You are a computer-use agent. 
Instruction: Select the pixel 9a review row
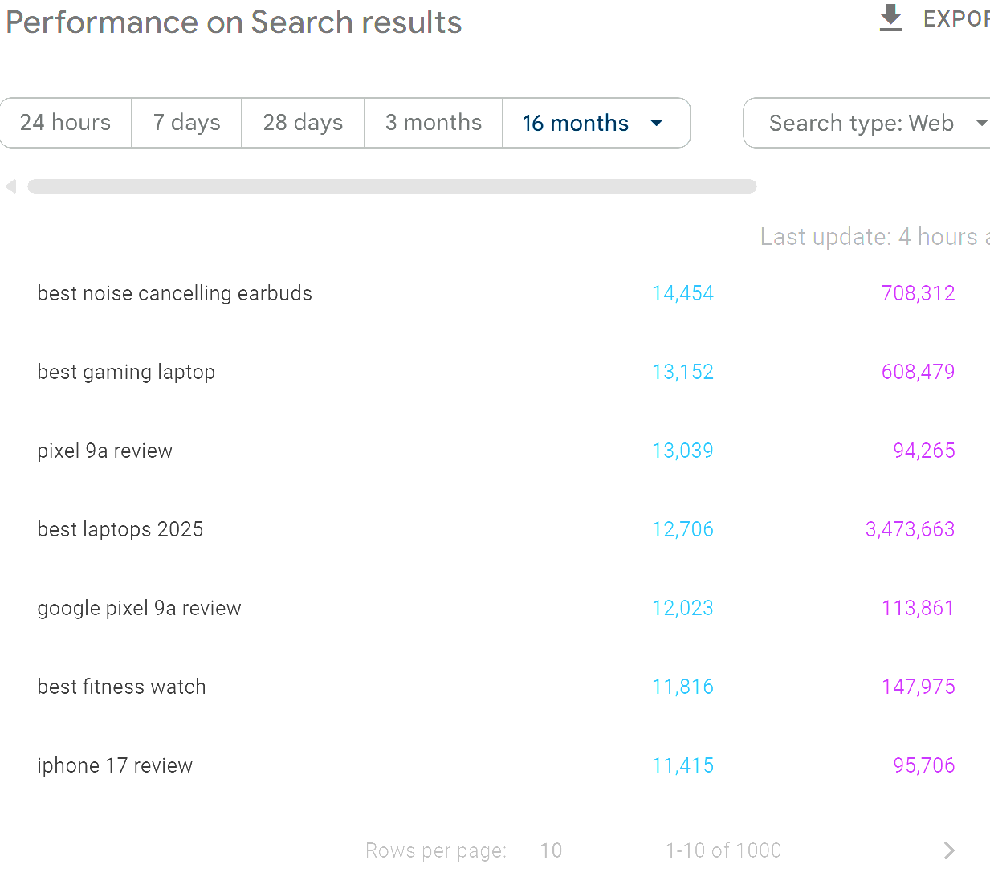105,451
